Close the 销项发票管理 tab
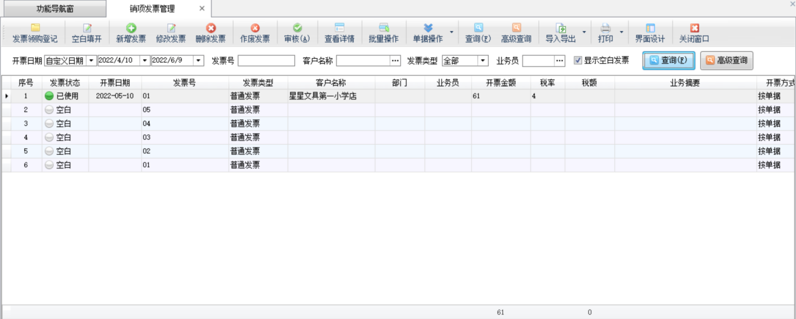The image size is (796, 319). pyautogui.click(x=202, y=9)
